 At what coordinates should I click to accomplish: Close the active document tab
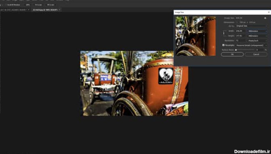(x=59, y=10)
